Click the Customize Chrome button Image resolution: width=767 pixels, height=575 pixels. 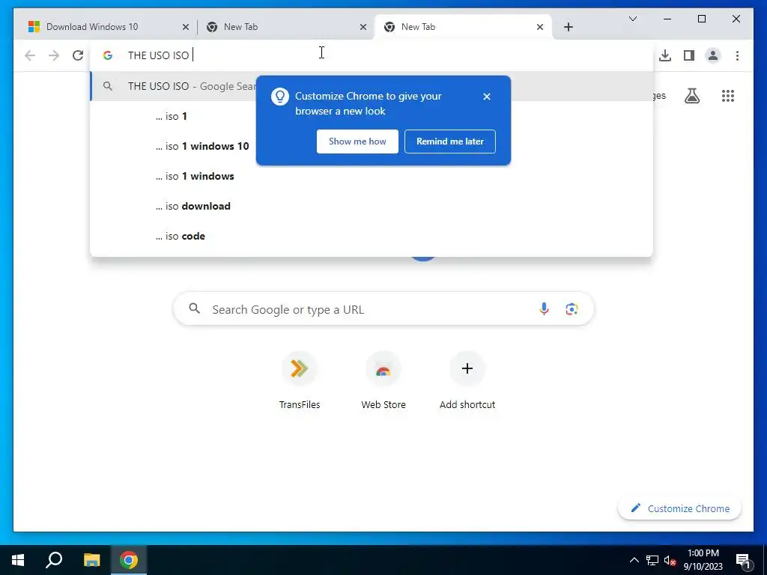pos(679,508)
